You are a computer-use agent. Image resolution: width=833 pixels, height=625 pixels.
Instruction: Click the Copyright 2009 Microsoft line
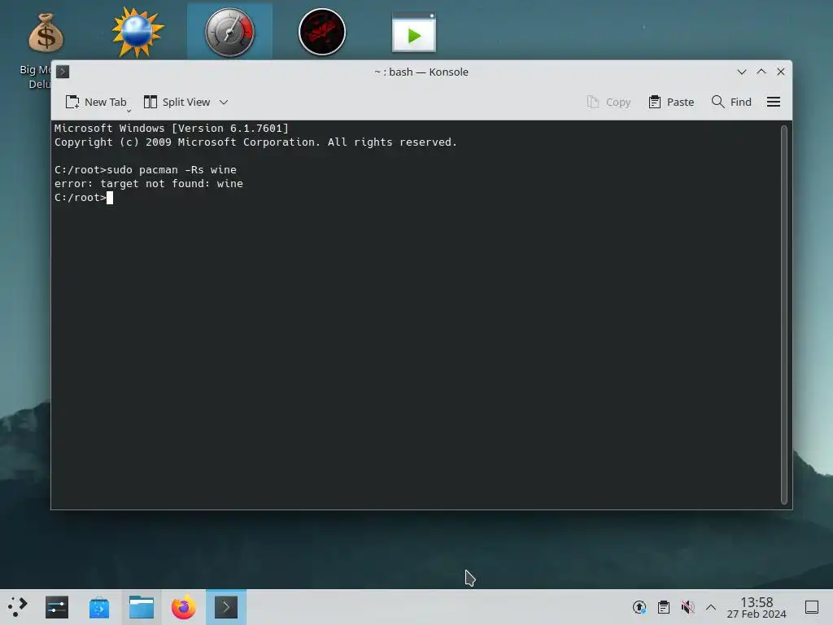[255, 142]
